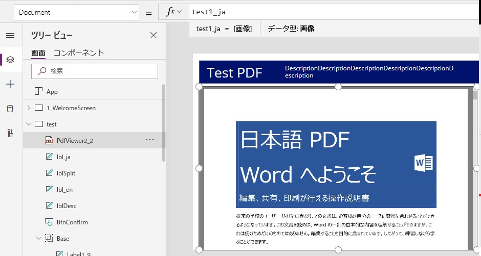Open the advanced tools icon
Viewport: 481px width, 256px height.
10,133
